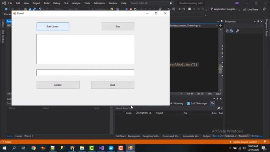Open the member dropdown showing EventArgs e
This screenshot has height=152, width=270.
click(x=194, y=25)
